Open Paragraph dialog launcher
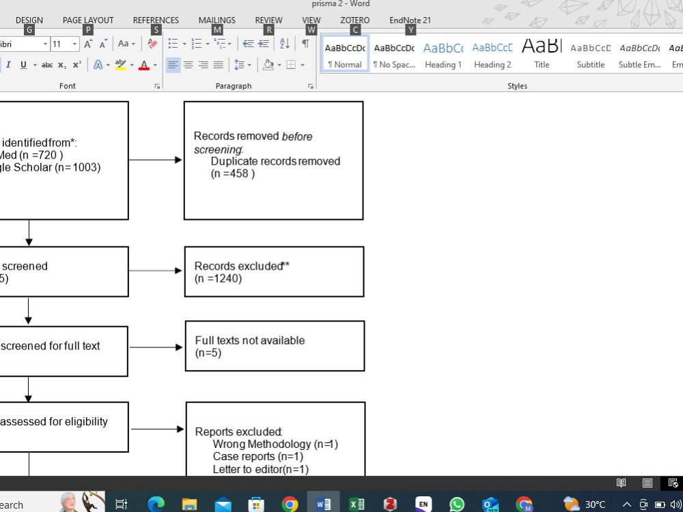The height and width of the screenshot is (512, 683). coord(311,86)
